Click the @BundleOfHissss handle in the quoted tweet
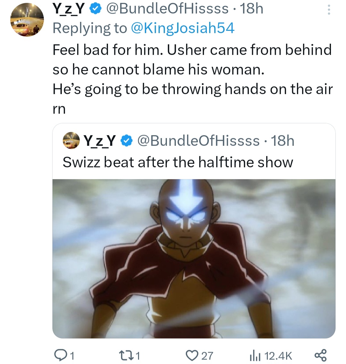Screen dimensions: 346x364 [198, 140]
